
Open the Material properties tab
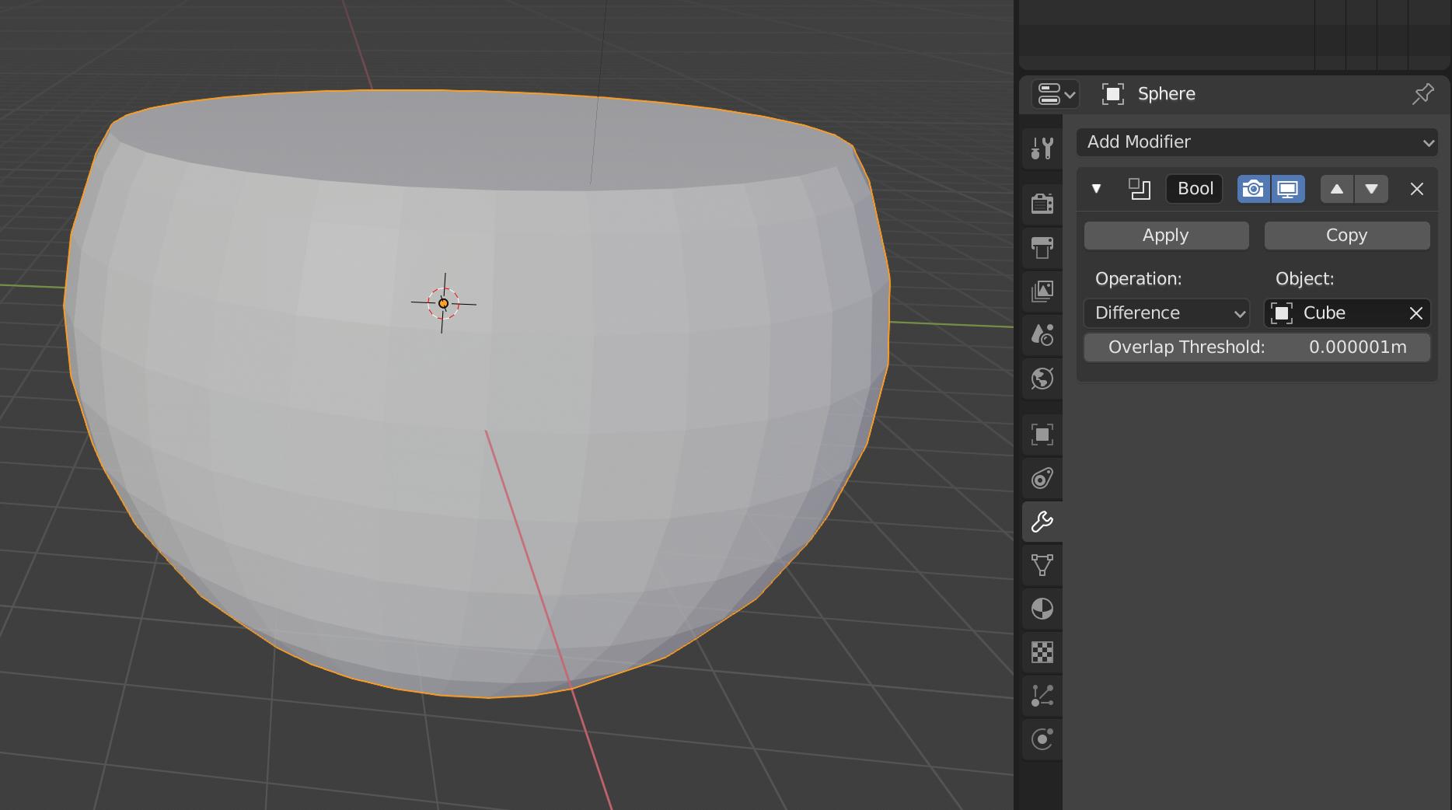pos(1042,608)
